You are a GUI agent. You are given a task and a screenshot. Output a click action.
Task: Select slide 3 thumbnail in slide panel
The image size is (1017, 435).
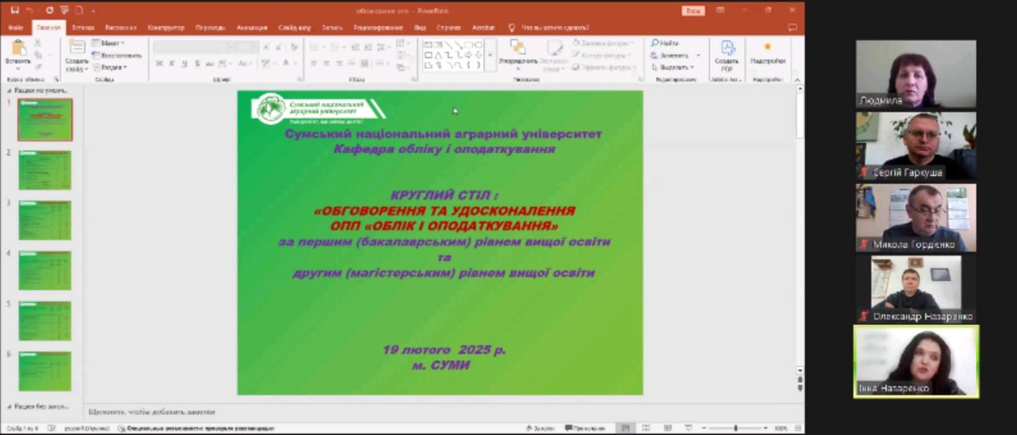tap(45, 220)
